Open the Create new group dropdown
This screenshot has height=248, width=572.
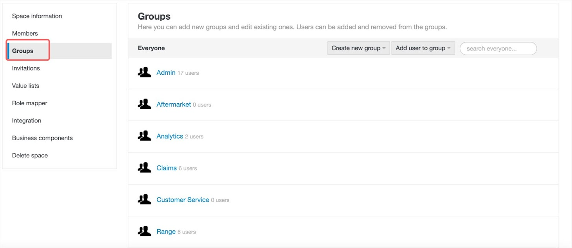tap(356, 48)
